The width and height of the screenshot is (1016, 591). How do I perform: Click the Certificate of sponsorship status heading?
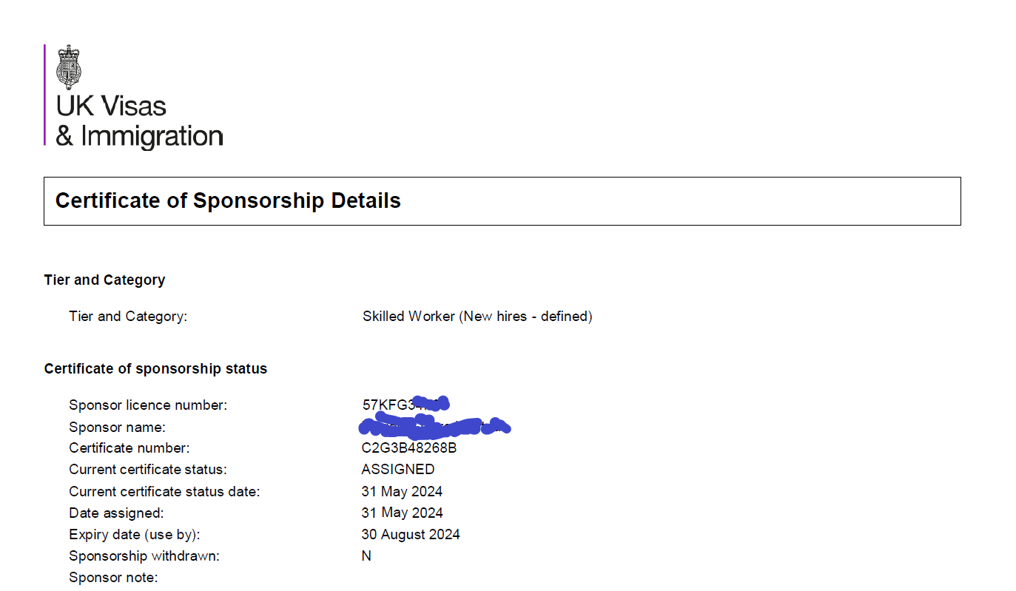(x=155, y=368)
